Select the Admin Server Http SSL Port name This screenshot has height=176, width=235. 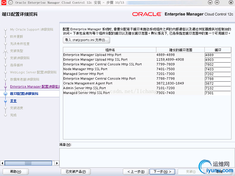85,88
